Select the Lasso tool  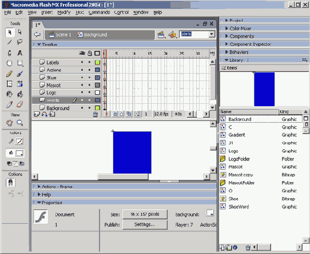point(19,42)
